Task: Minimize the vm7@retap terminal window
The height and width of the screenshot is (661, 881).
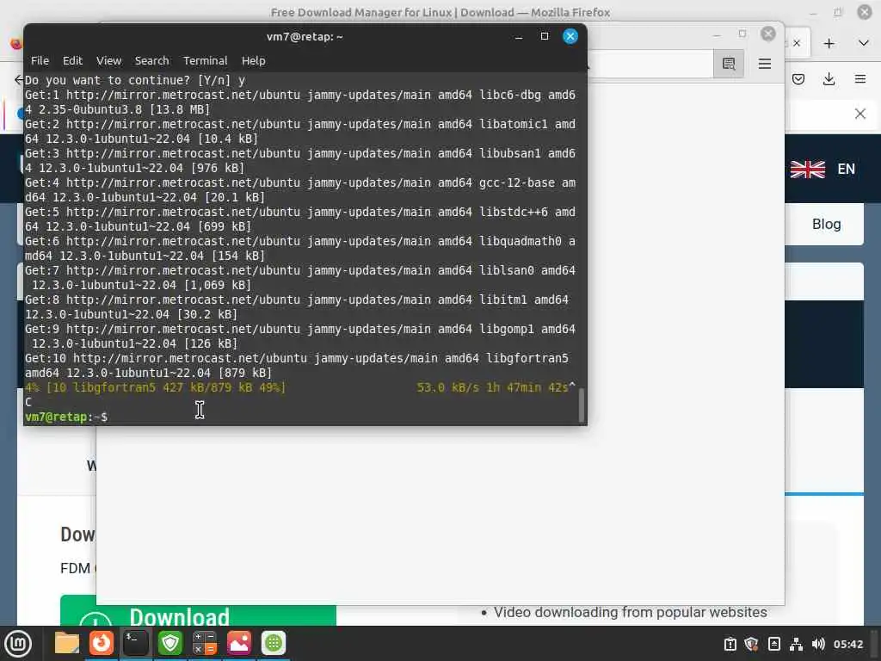Action: coord(519,36)
